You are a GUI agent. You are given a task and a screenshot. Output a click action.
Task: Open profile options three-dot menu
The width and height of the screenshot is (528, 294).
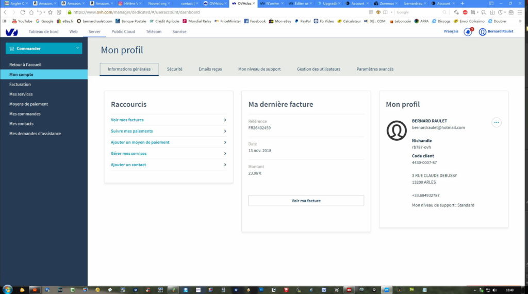point(497,122)
